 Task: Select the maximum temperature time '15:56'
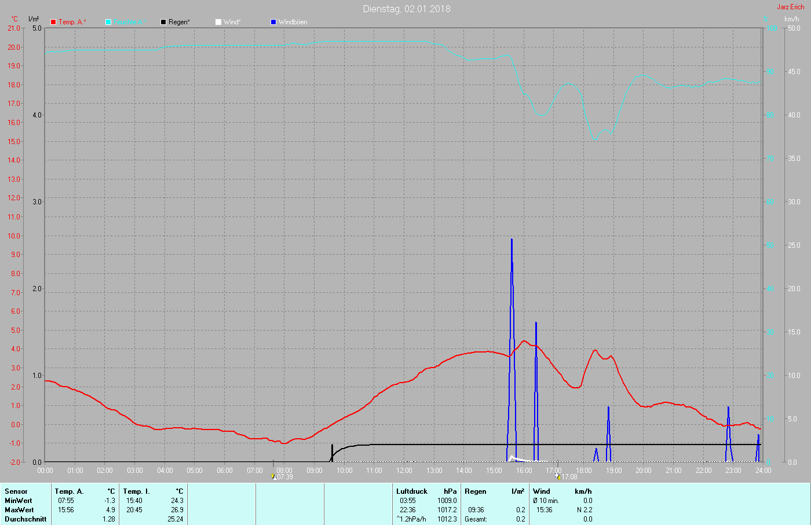(x=66, y=510)
